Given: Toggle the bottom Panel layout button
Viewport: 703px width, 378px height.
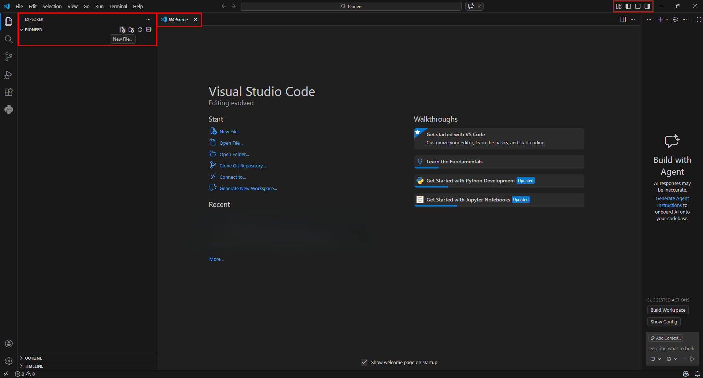Looking at the screenshot, I should tap(638, 6).
